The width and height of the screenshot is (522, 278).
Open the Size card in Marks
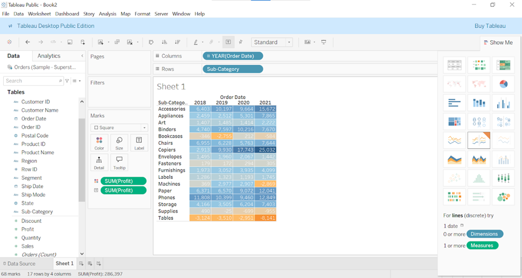click(119, 143)
